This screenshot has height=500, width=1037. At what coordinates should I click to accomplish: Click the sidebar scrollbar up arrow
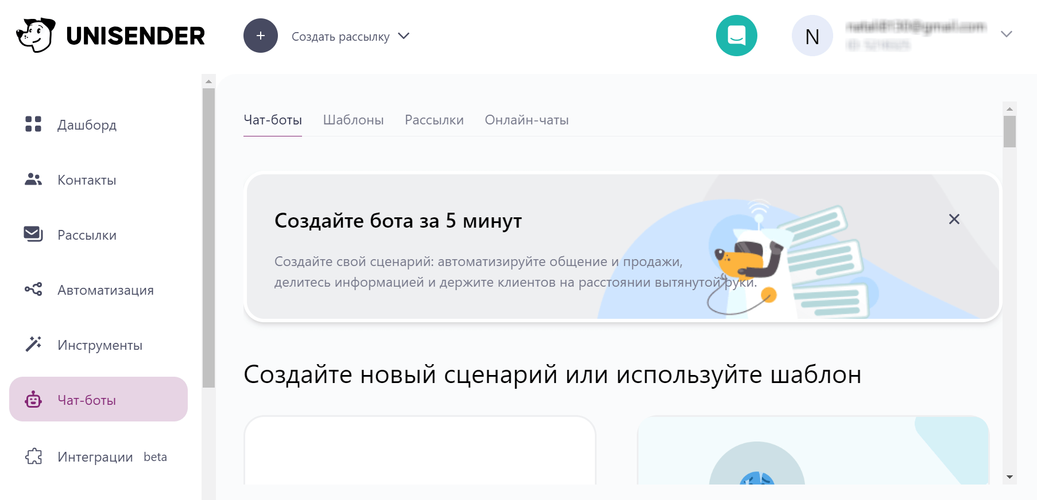coord(208,81)
